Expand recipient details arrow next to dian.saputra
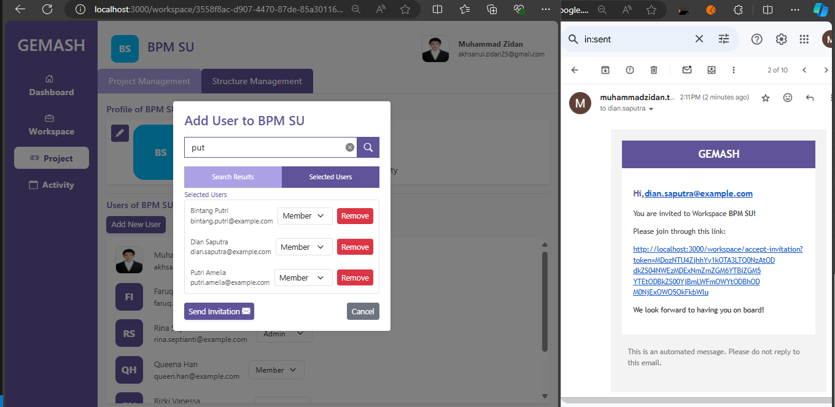This screenshot has width=835, height=407. (651, 109)
